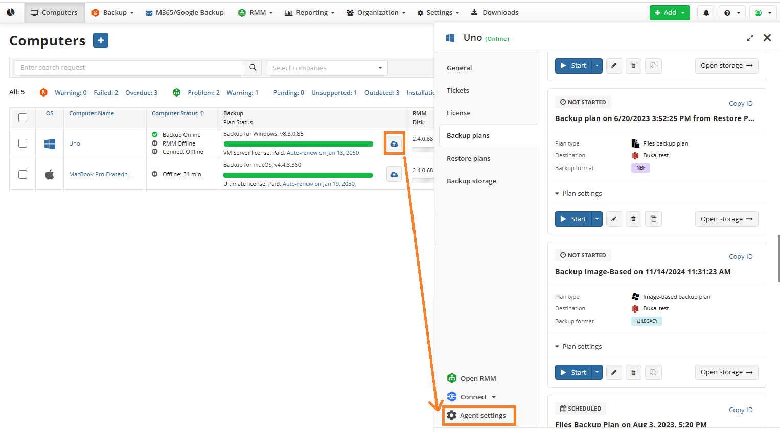Image resolution: width=780 pixels, height=432 pixels.
Task: Switch to Restore plans tab
Action: coord(468,158)
